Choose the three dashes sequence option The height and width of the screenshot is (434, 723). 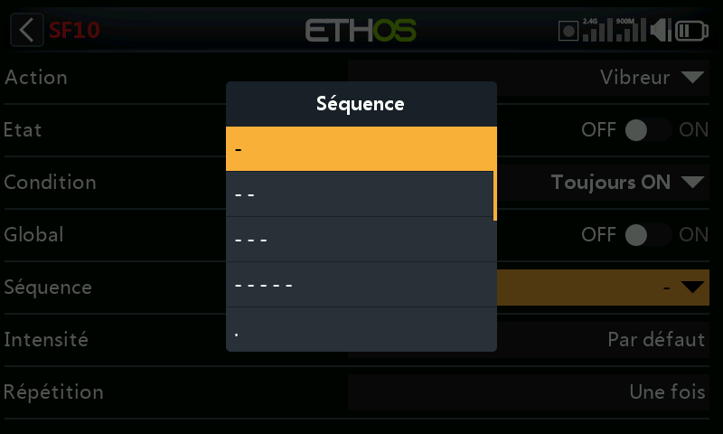coord(360,240)
